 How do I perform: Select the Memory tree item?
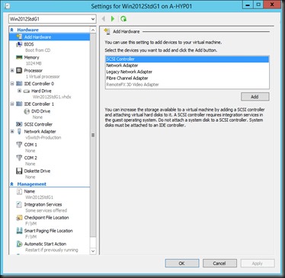31,57
